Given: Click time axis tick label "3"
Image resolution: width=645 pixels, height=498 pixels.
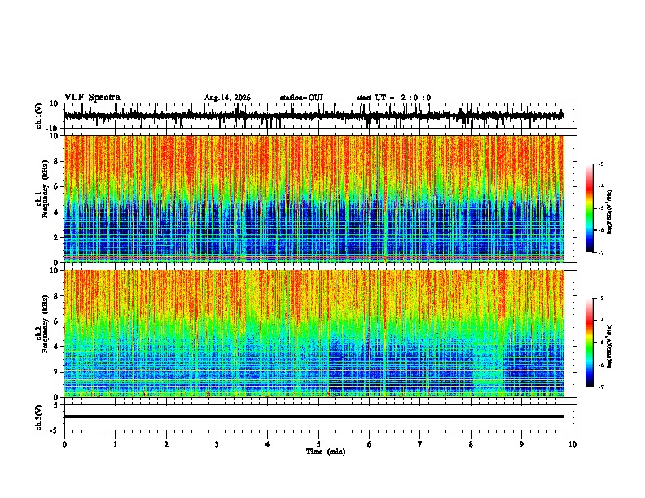Looking at the screenshot, I should tap(217, 444).
